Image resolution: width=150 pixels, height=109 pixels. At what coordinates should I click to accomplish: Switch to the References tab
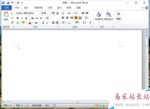[50, 8]
